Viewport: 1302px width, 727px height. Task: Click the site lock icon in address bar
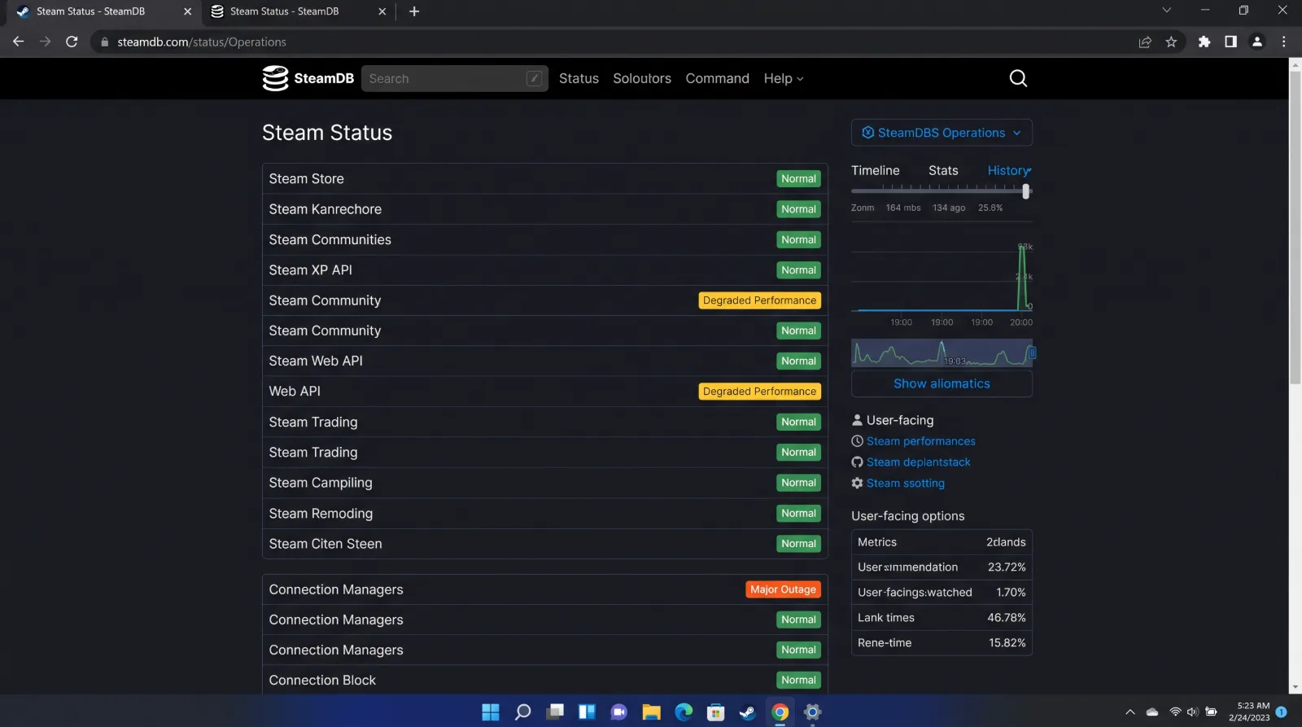point(104,42)
